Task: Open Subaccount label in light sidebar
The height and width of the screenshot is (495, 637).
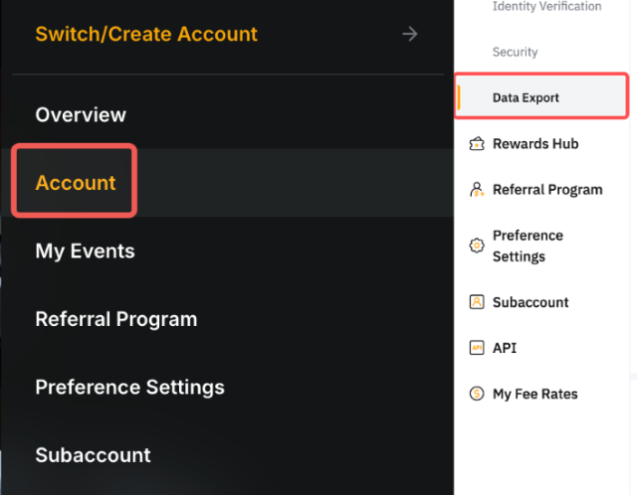Action: click(531, 302)
